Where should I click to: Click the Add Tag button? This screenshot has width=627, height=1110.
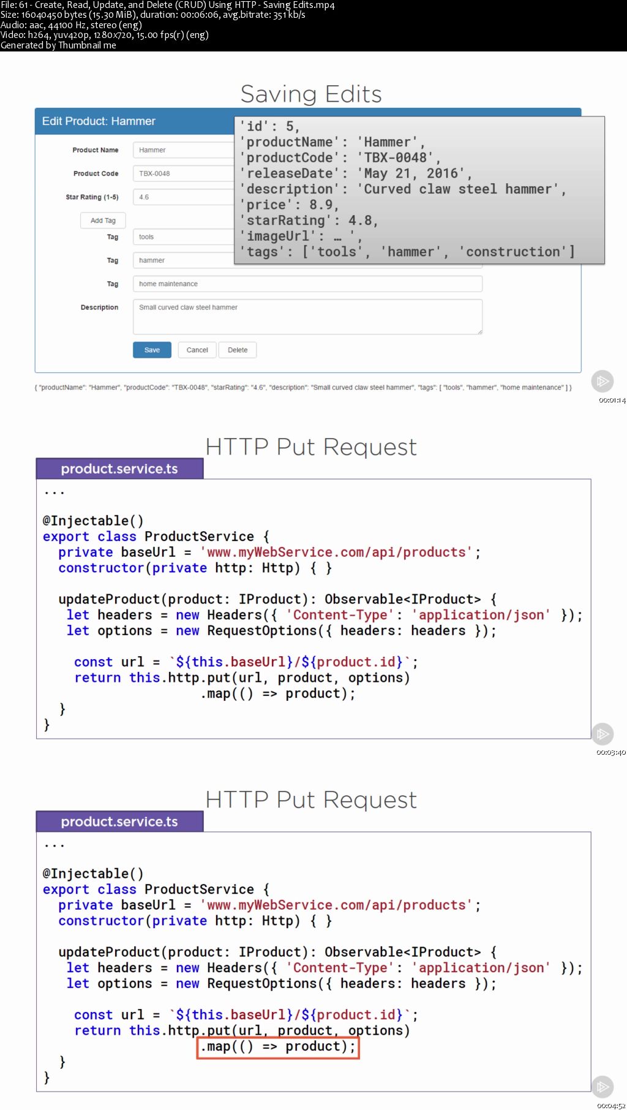[x=103, y=221]
